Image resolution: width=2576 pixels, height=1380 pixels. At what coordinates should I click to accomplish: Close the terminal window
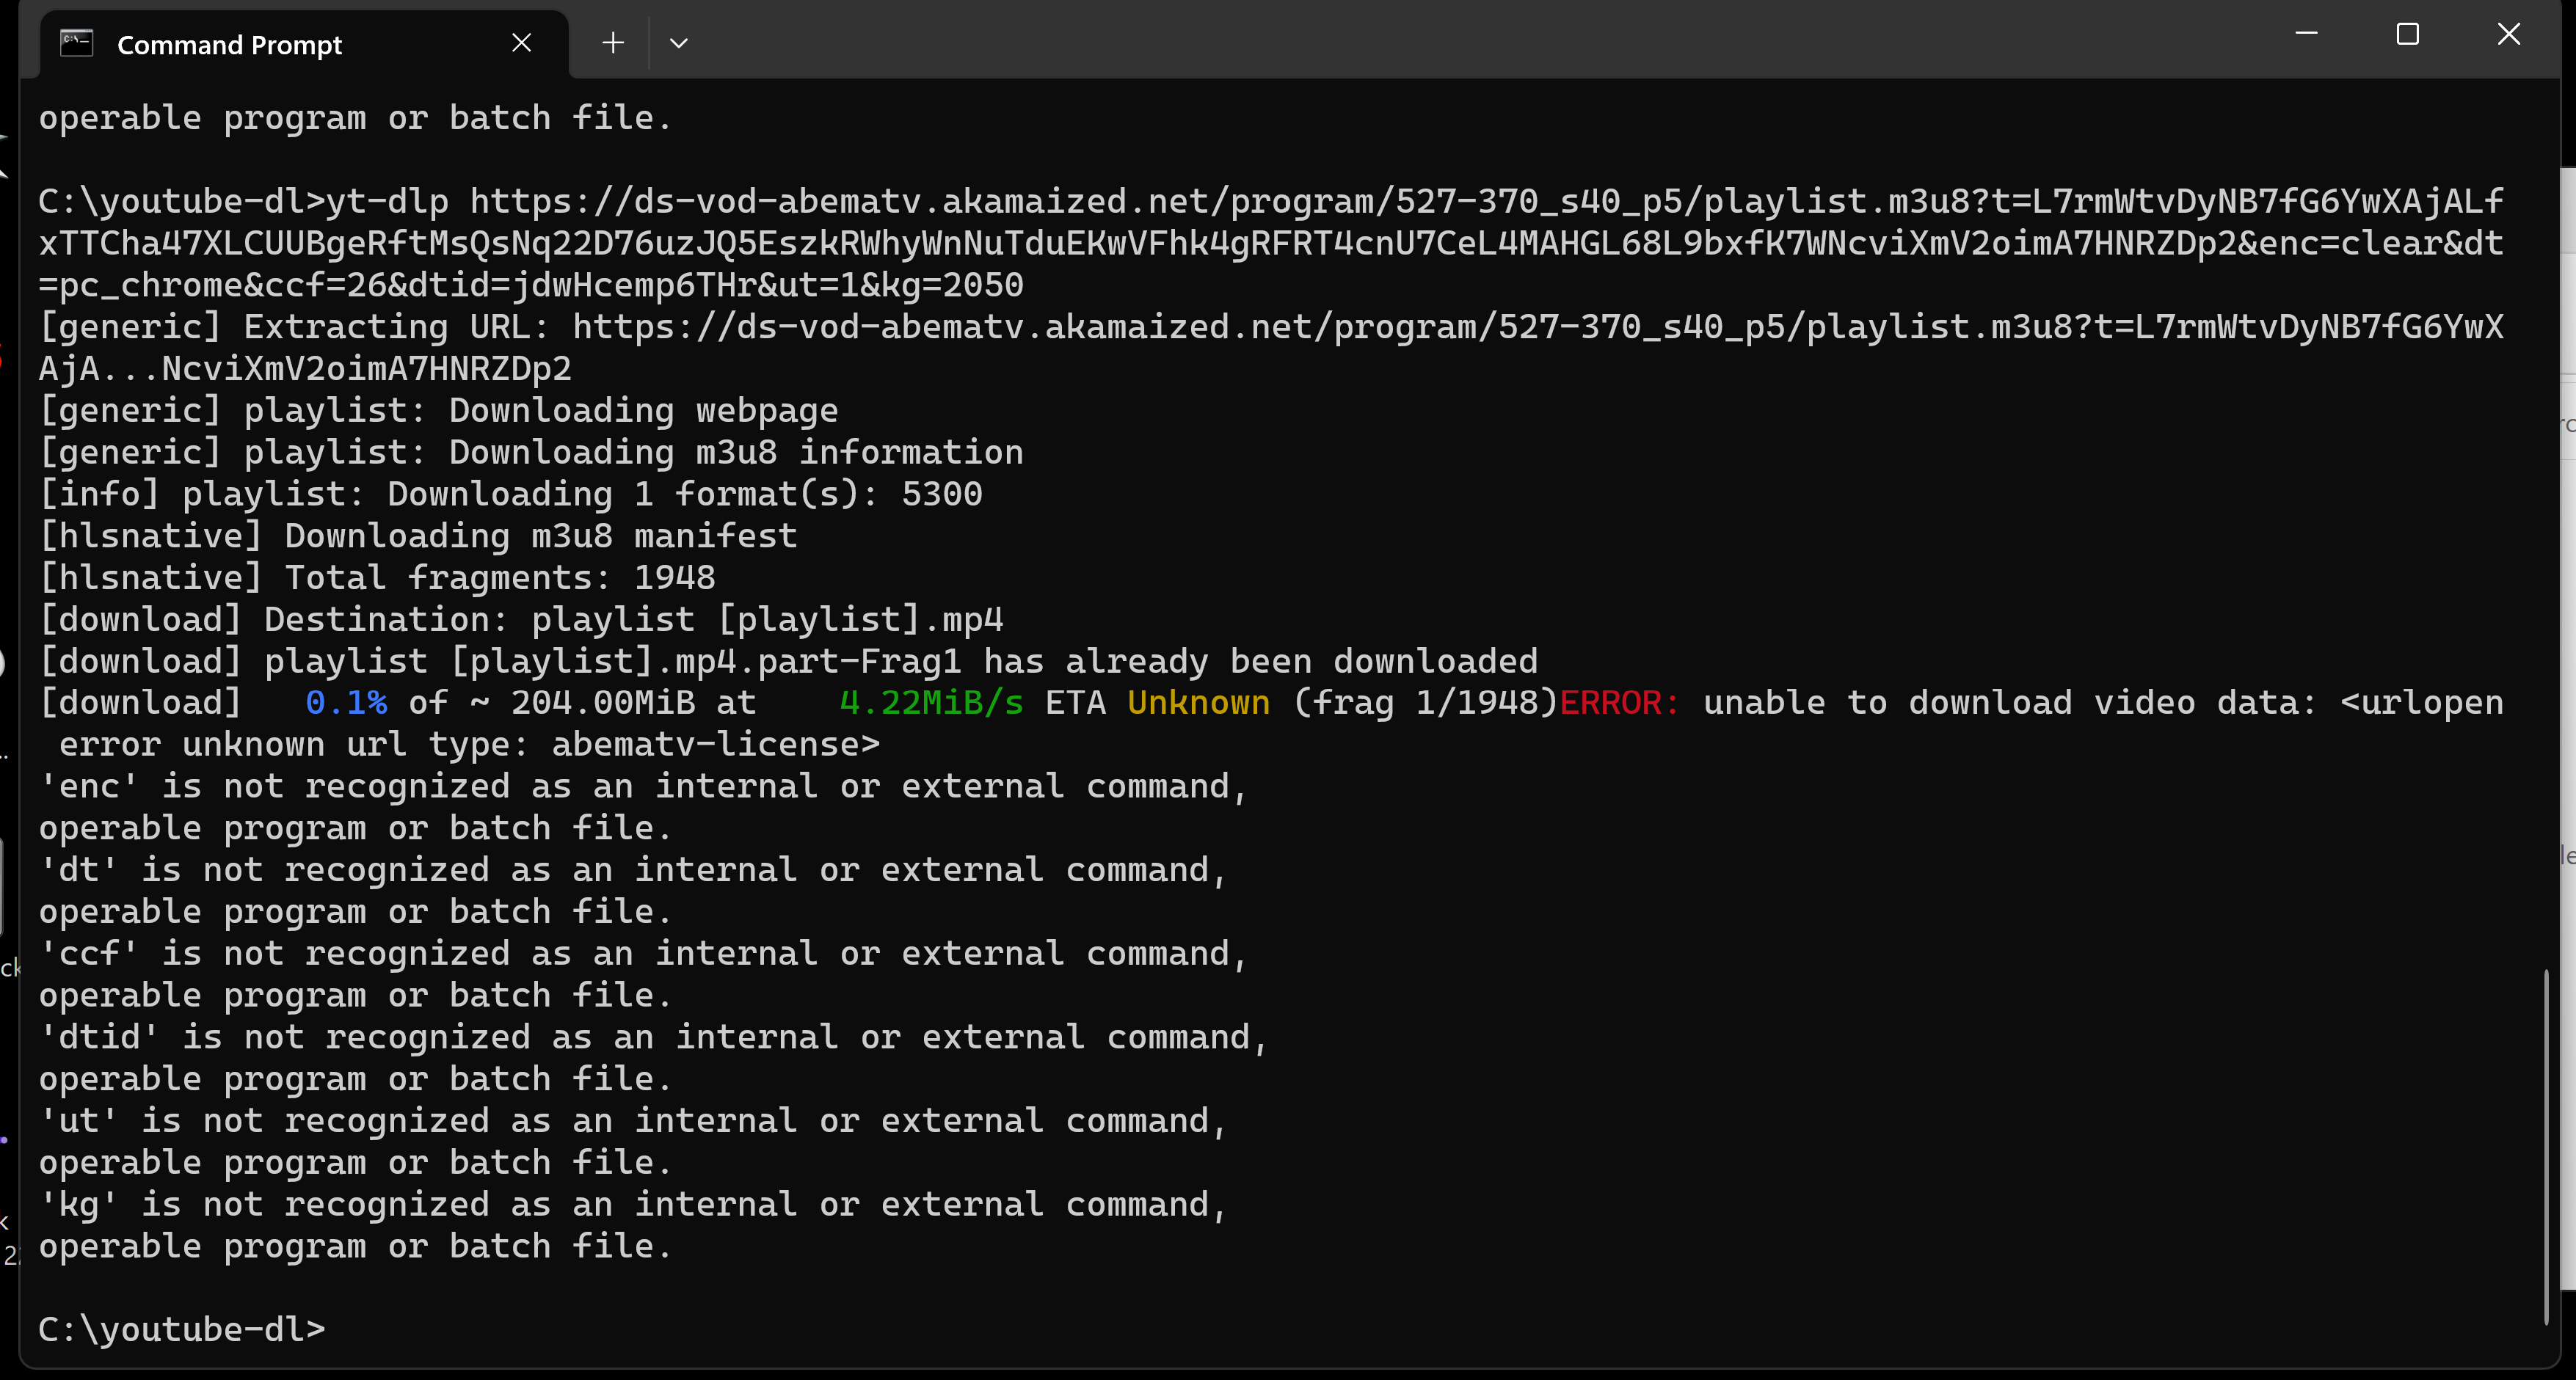[x=2508, y=34]
